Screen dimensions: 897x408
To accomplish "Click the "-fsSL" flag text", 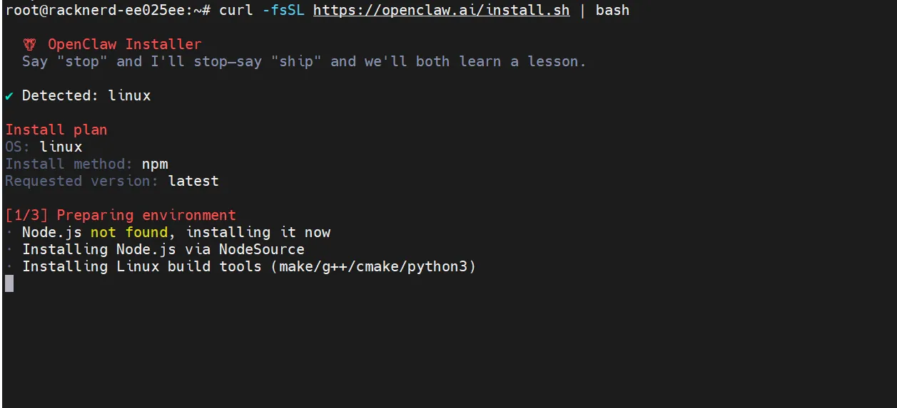I will 283,10.
